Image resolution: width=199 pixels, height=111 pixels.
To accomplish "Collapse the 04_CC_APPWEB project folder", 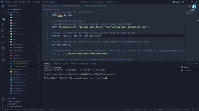I will coord(13,12).
